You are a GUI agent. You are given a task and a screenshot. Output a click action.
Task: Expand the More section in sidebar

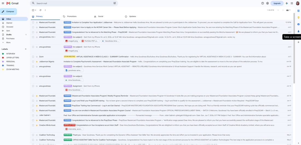tap(8, 42)
